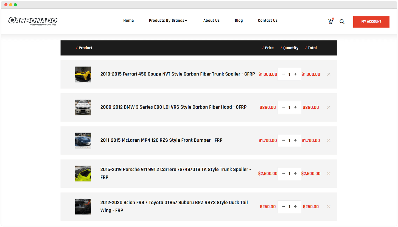Open BMW 3 Series E90 Hood product link
Screen dimensions: 398x227
tap(173, 107)
